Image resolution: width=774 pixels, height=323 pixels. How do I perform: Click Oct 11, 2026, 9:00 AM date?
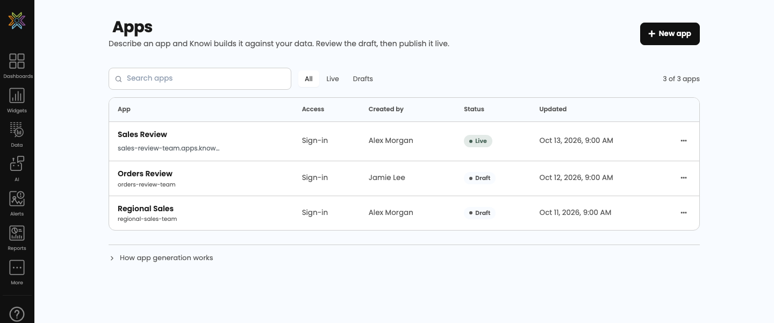(x=575, y=212)
